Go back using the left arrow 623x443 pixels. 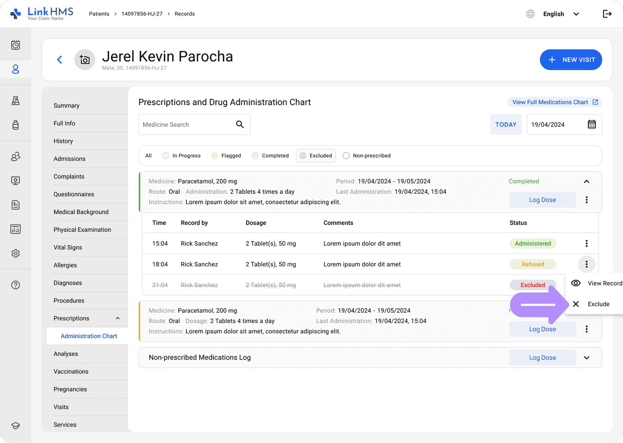[x=60, y=60]
